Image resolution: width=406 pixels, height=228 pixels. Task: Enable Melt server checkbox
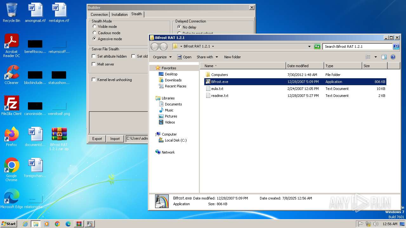(x=94, y=64)
